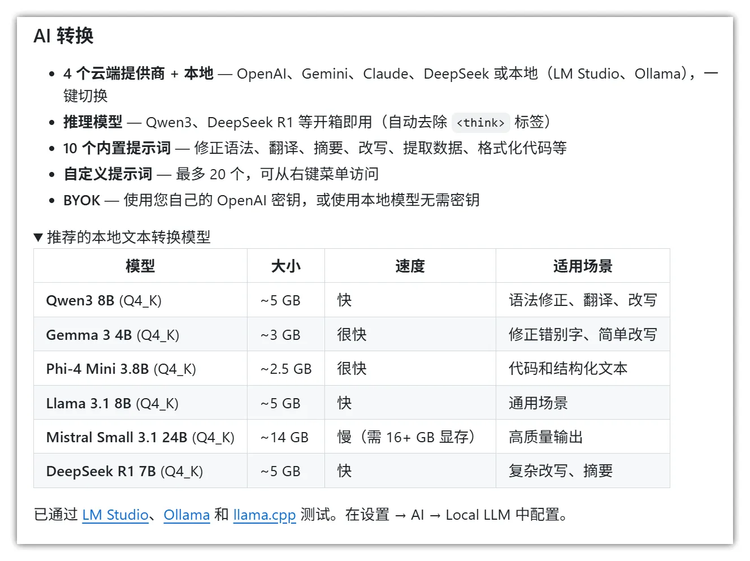Select the Mistral Small 3.1 24B cell
The height and width of the screenshot is (561, 750).
(140, 437)
